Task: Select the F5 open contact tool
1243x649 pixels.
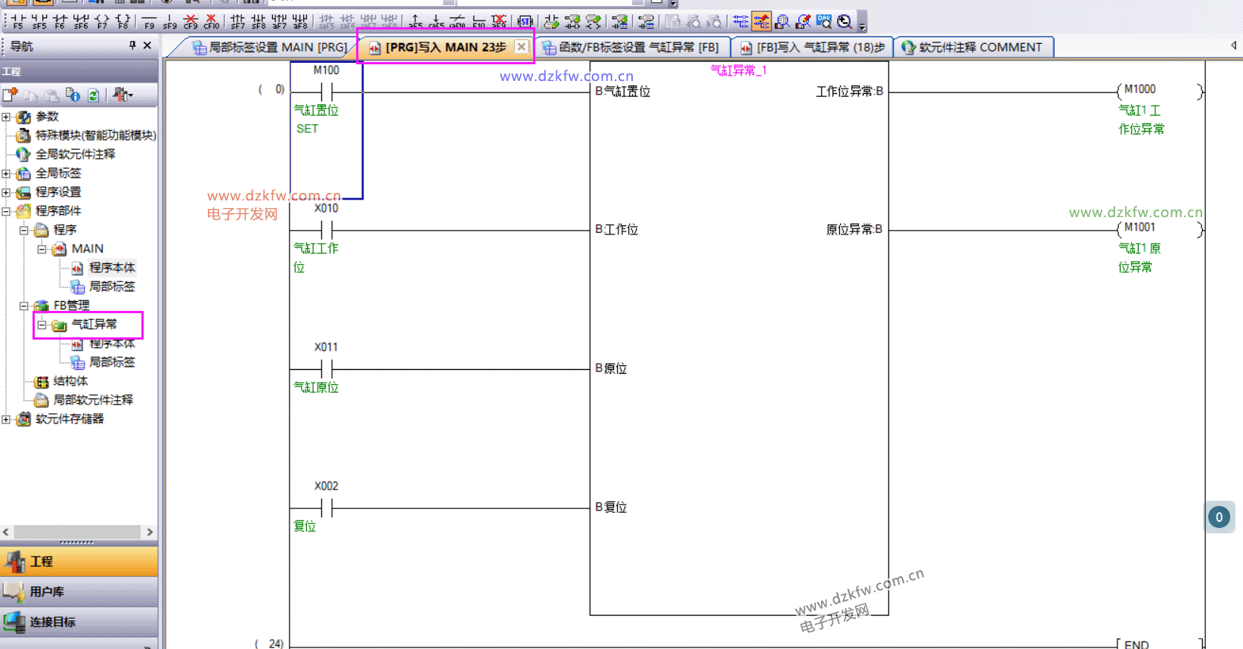Action: pos(18,21)
